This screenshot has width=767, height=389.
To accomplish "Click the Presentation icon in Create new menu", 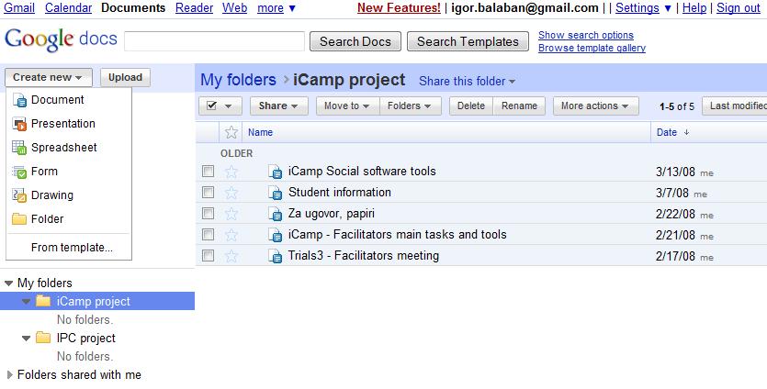I will coord(19,124).
